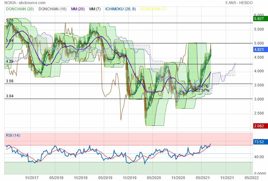Click the 11/2017 date axis label
The image size is (268, 181).
pyautogui.click(x=32, y=178)
